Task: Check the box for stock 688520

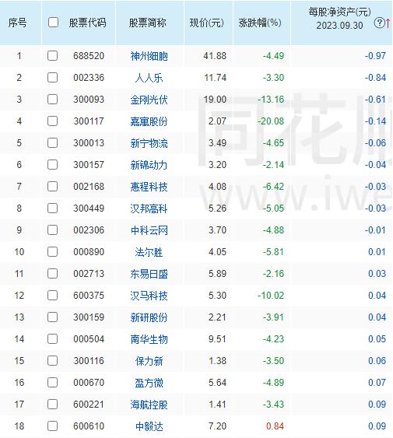Action: click(53, 55)
